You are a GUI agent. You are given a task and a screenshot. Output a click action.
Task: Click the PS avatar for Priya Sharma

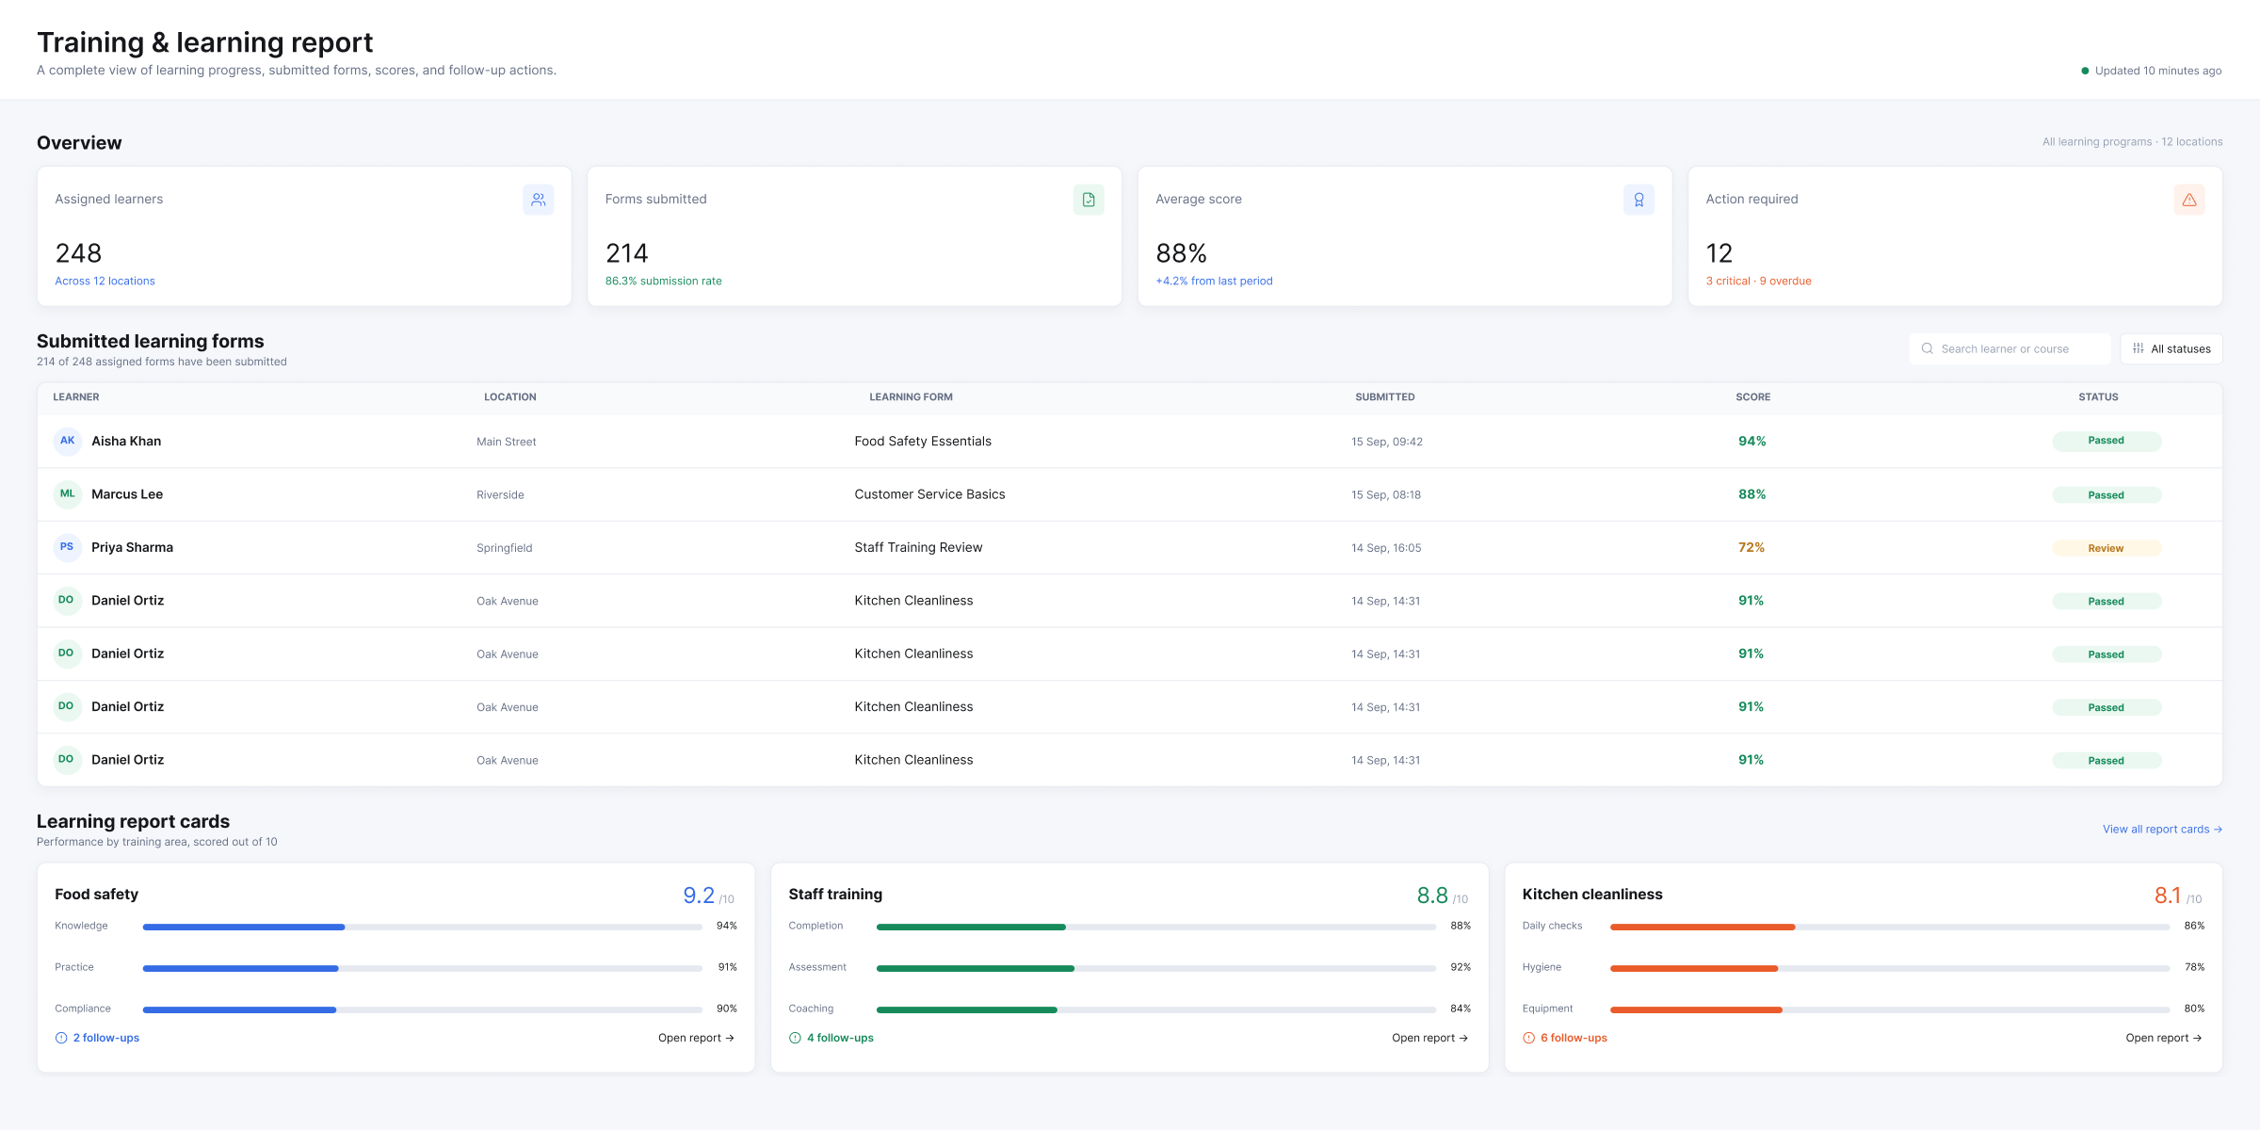click(68, 547)
